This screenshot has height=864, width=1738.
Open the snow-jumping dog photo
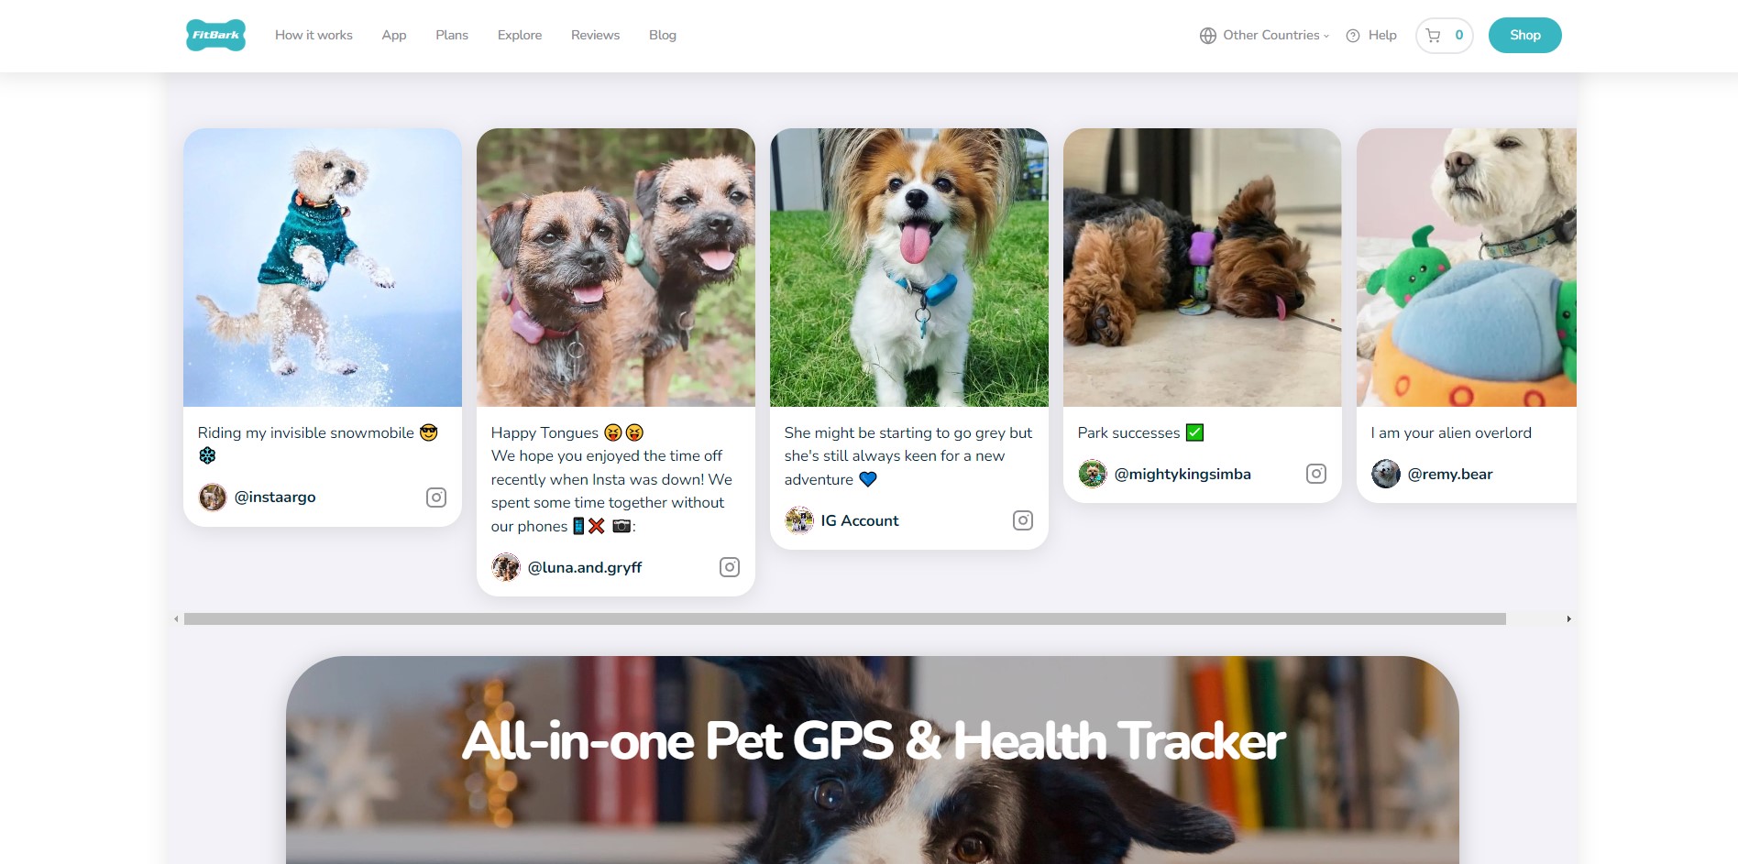click(323, 268)
